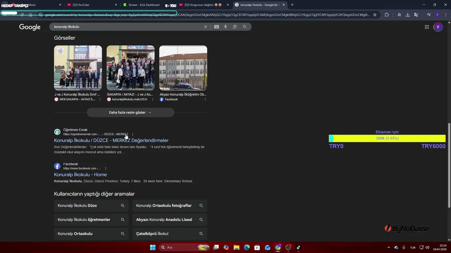The image size is (451, 253).
Task: Show hidden system tray icons
Action: tap(389, 247)
